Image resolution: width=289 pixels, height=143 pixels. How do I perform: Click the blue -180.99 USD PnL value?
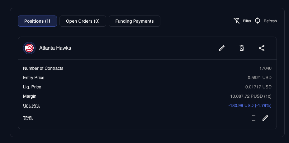250,106
